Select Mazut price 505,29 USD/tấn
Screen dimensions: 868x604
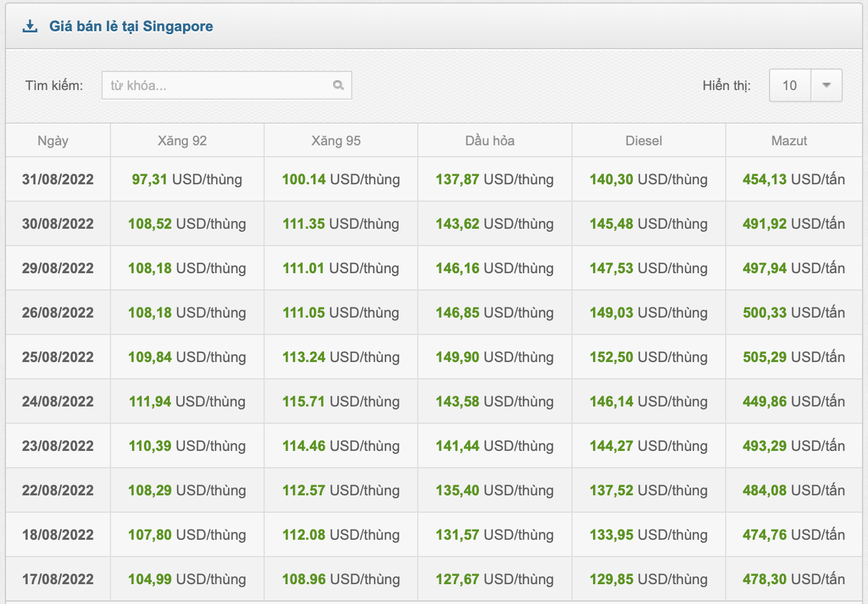point(793,357)
